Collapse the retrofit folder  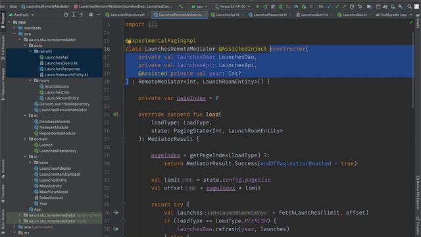pyautogui.click(x=30, y=51)
